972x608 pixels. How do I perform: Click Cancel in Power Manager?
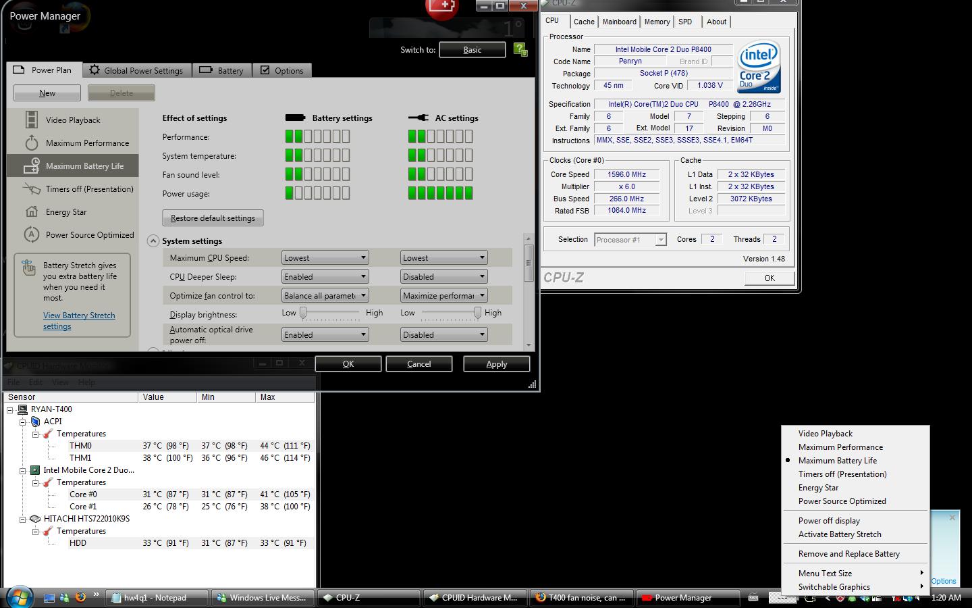coord(418,363)
